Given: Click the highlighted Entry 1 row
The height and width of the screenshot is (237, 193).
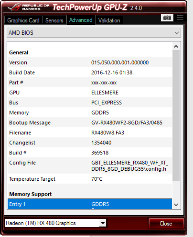Looking at the screenshot, I should tap(90, 204).
